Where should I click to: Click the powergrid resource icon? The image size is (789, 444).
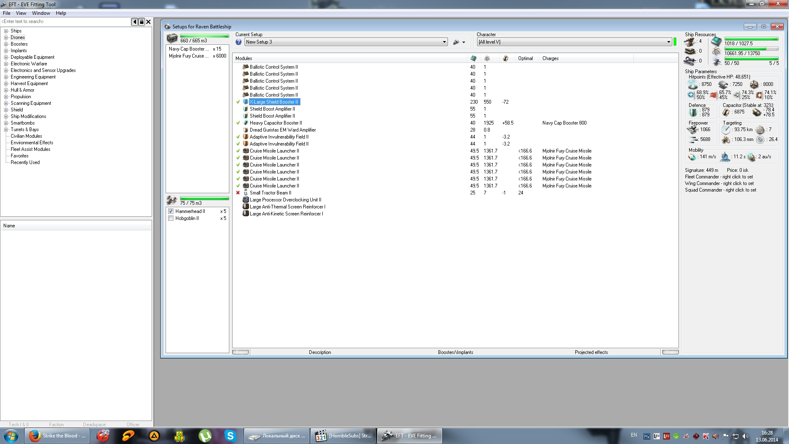(717, 51)
